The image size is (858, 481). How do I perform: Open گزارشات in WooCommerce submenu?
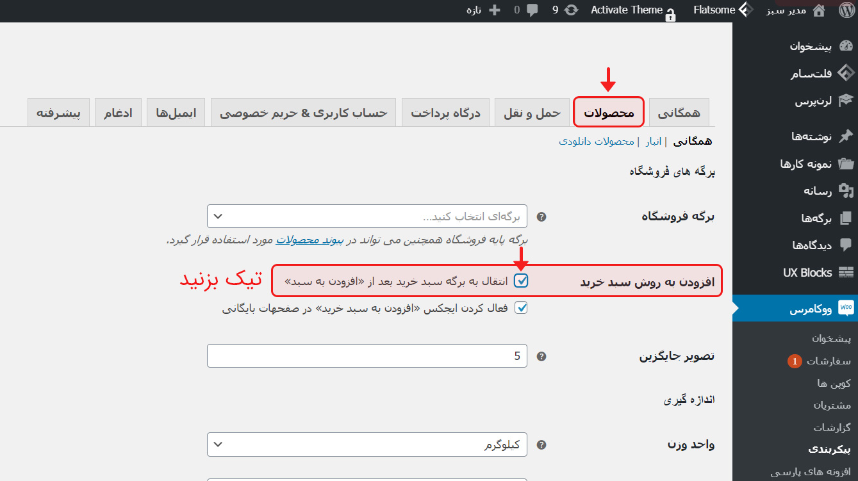pyautogui.click(x=832, y=427)
